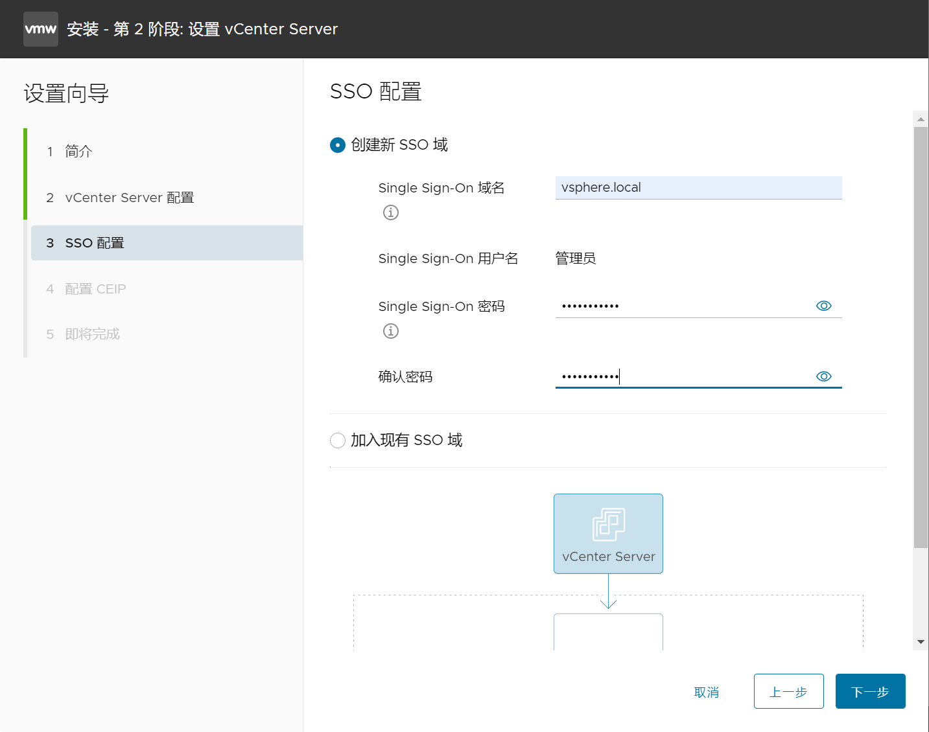This screenshot has height=732, width=929.
Task: Click scrollbar up arrow
Action: pos(921,119)
